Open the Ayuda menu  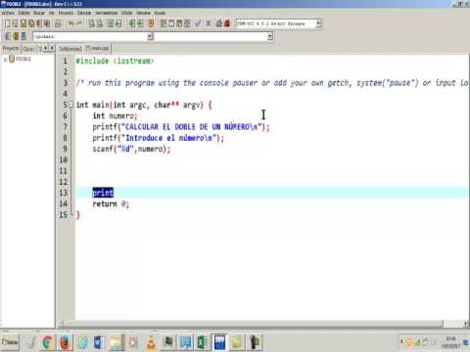pyautogui.click(x=160, y=13)
